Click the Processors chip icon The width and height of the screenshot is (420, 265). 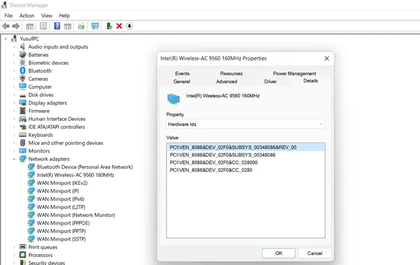[x=23, y=255]
